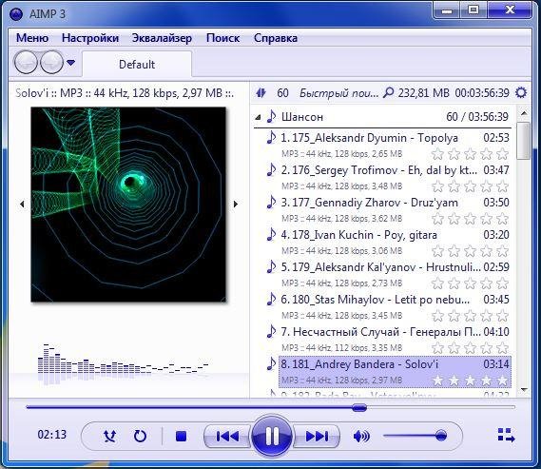
Task: Click the playlist sort arrows icon
Action: (261, 93)
